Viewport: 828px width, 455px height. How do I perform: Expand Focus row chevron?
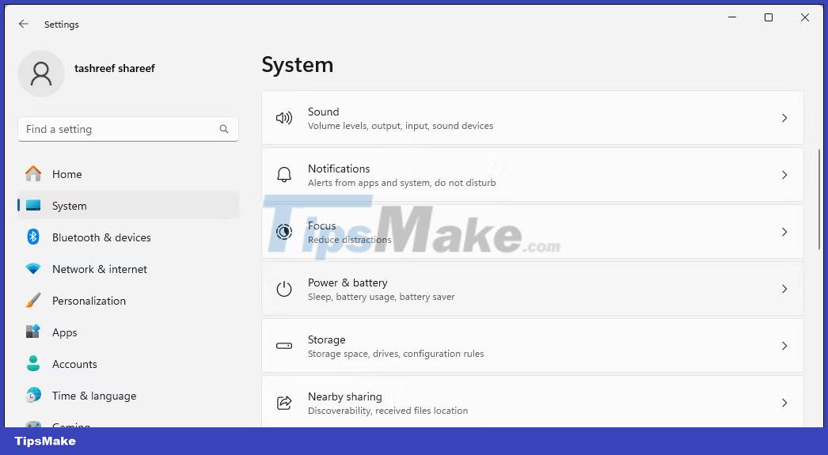tap(784, 232)
